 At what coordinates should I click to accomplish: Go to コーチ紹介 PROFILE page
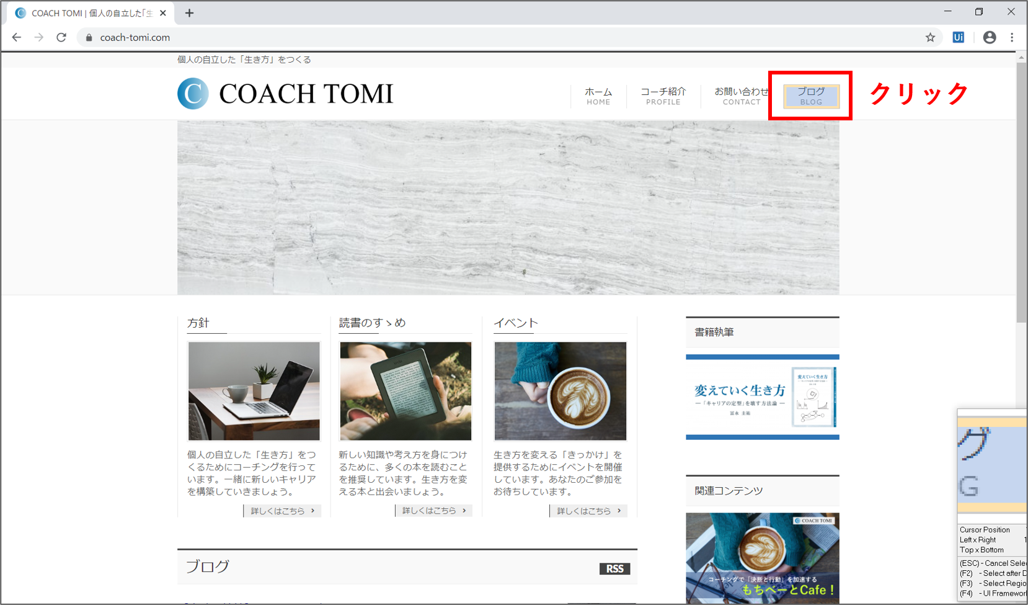pos(663,96)
